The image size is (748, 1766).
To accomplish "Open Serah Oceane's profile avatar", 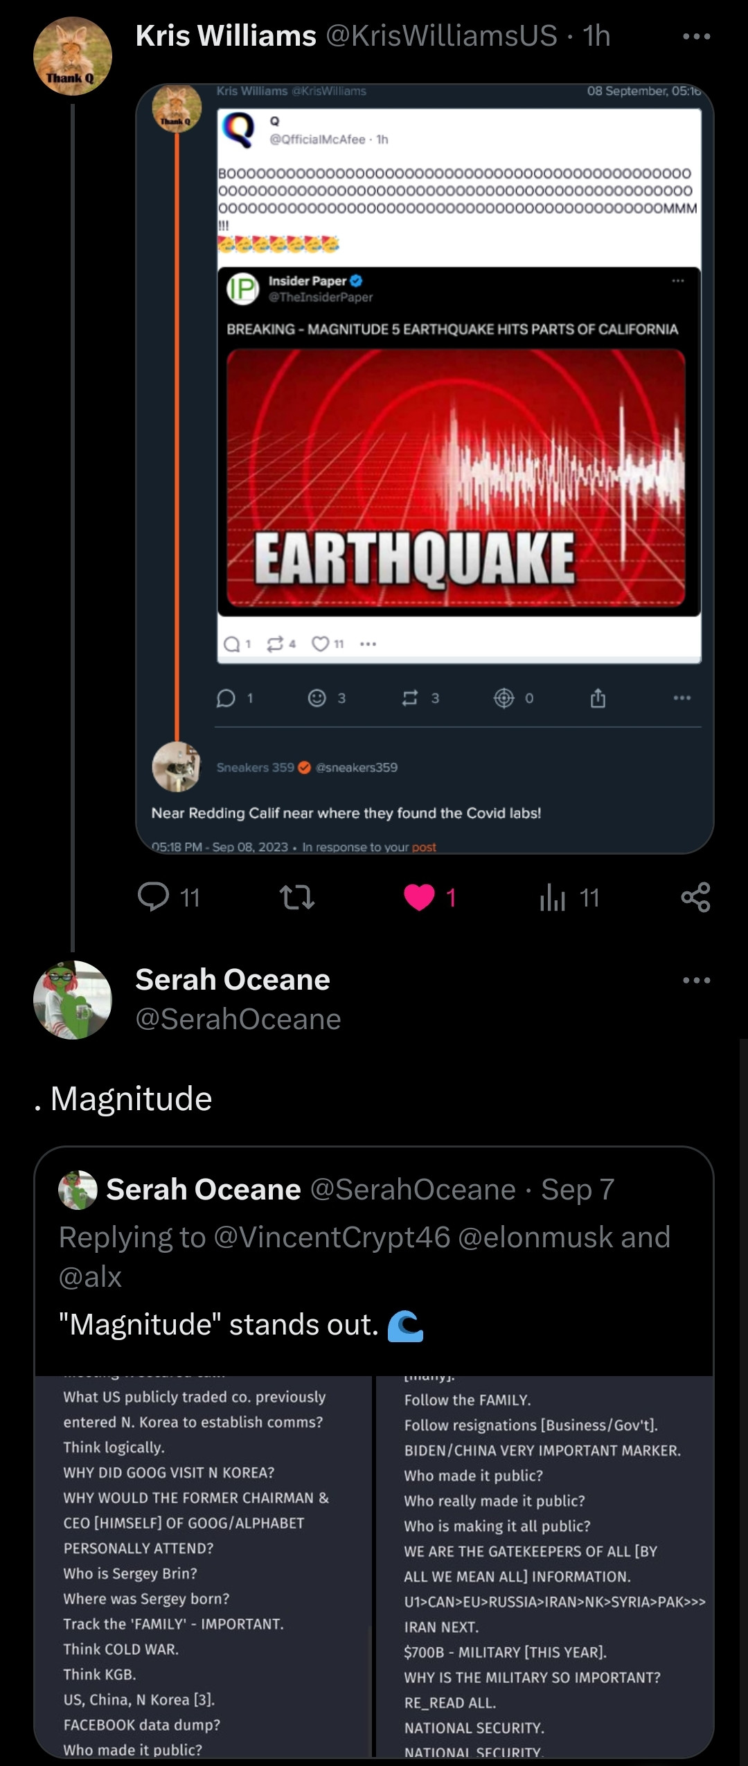I will [73, 999].
